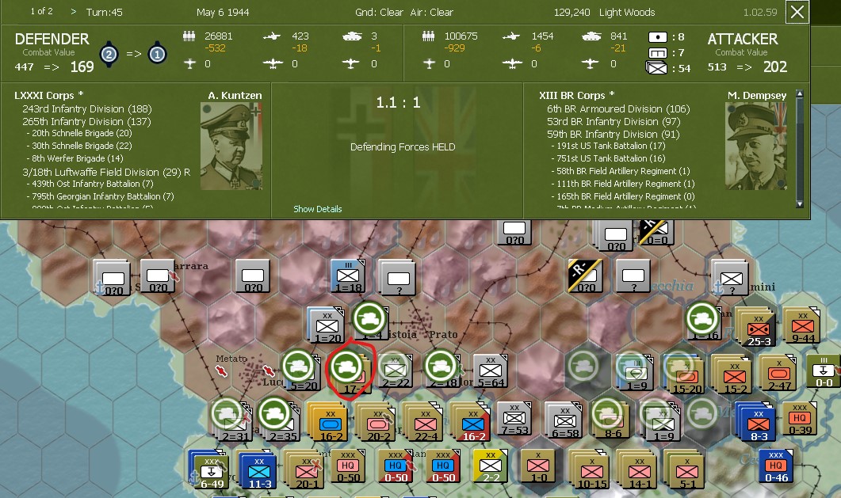This screenshot has width=841, height=498.
Task: Click '6th BR Armoured Division (106)' row
Action: [x=618, y=108]
